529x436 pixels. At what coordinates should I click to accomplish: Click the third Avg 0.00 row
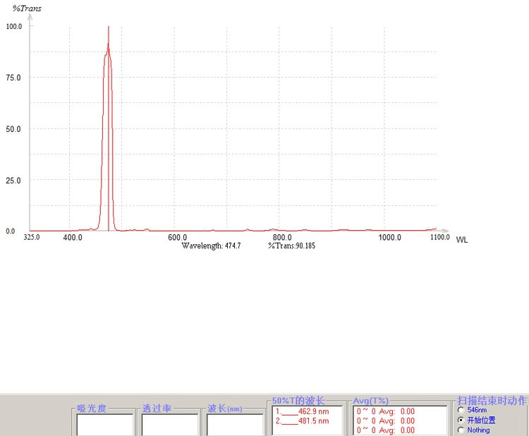[x=386, y=430]
